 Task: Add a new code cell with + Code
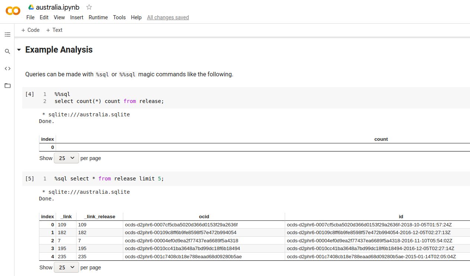(30, 30)
